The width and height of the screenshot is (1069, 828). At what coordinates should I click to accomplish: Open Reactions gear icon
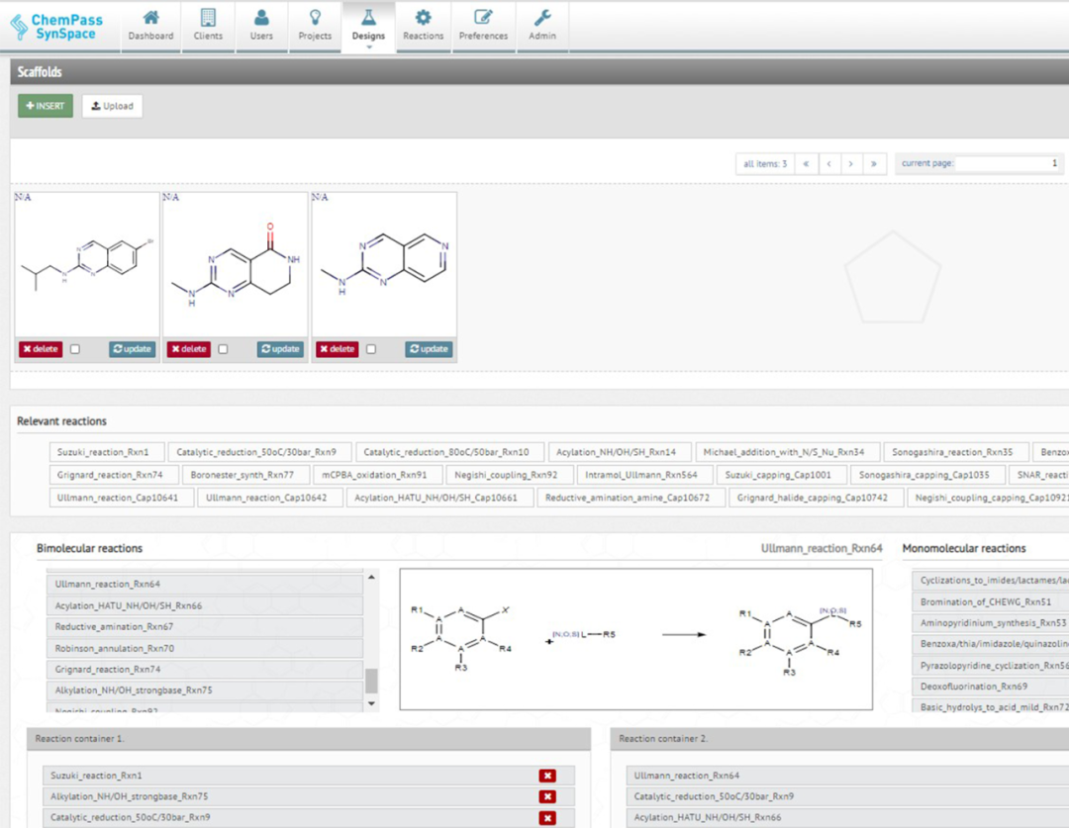[423, 18]
